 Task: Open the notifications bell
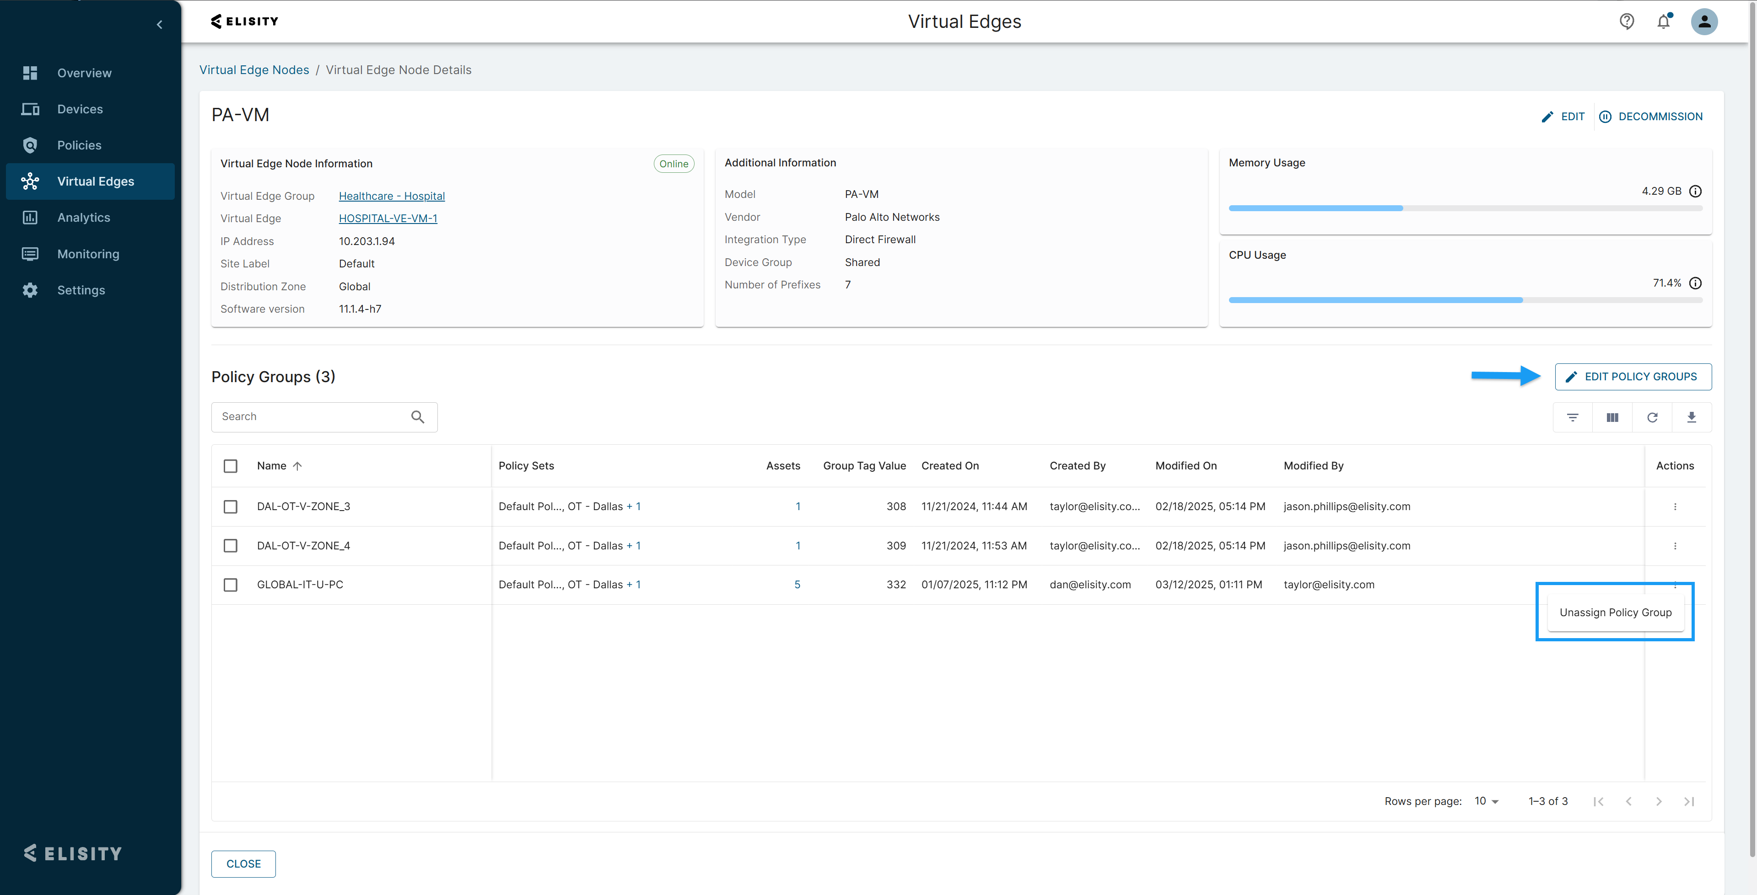pos(1664,22)
